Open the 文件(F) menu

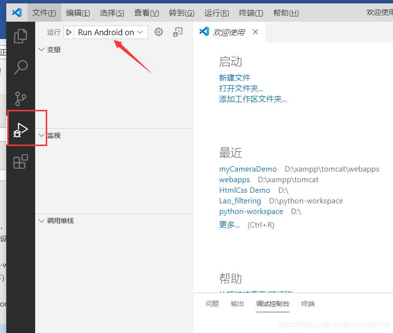click(44, 13)
